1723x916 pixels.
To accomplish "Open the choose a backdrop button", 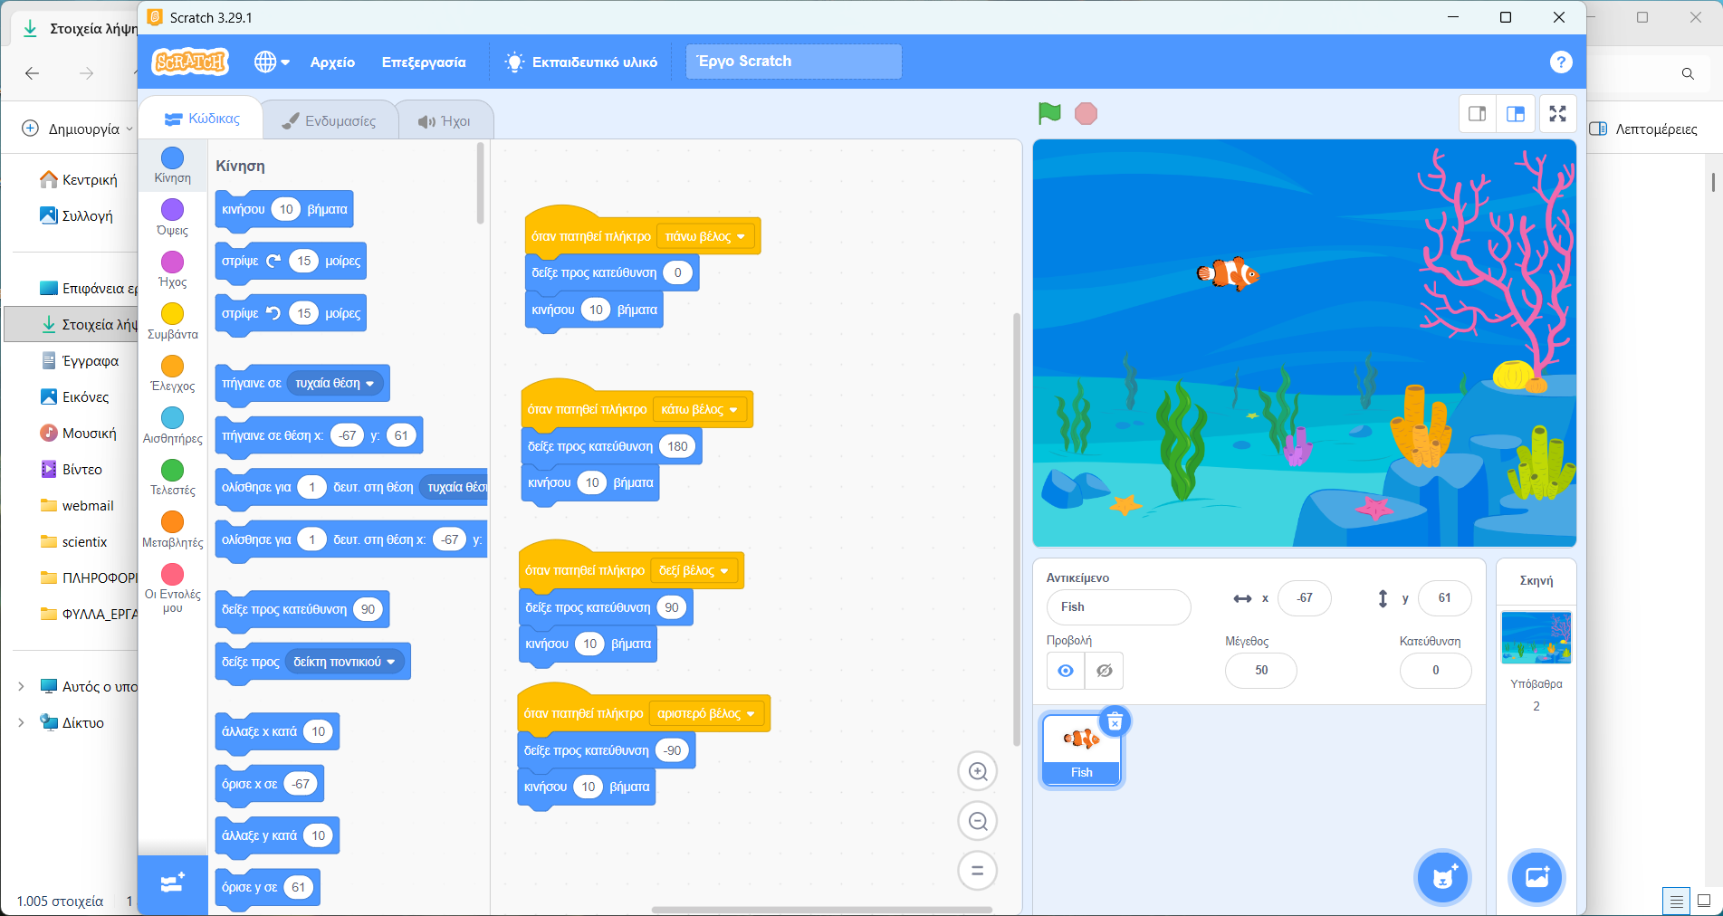I will coord(1536,877).
